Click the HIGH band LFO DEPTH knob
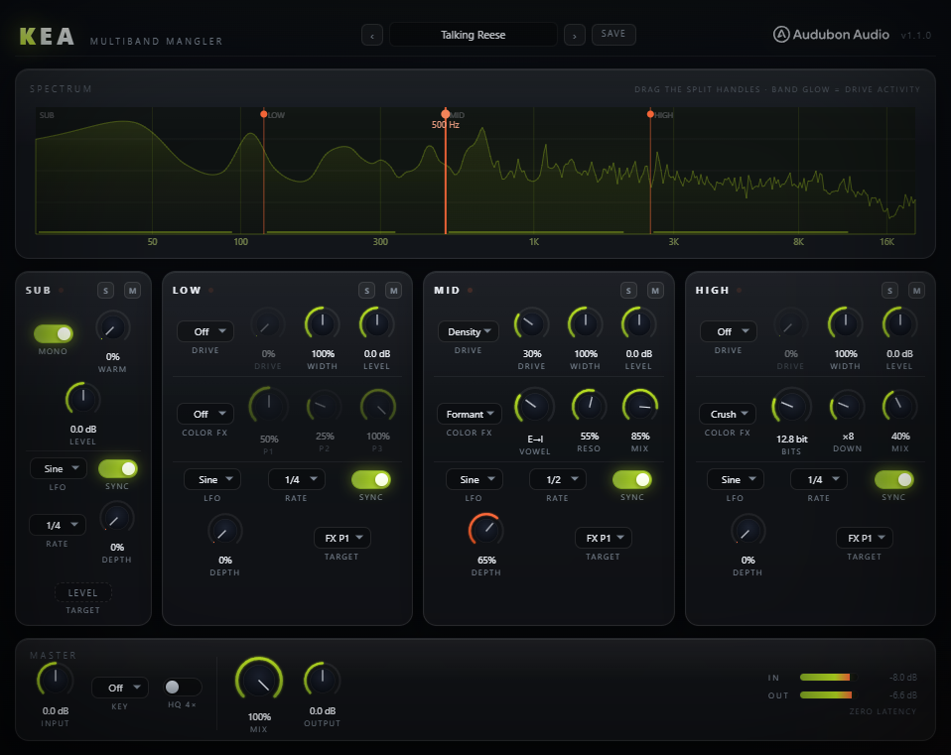This screenshot has height=755, width=951. [747, 530]
